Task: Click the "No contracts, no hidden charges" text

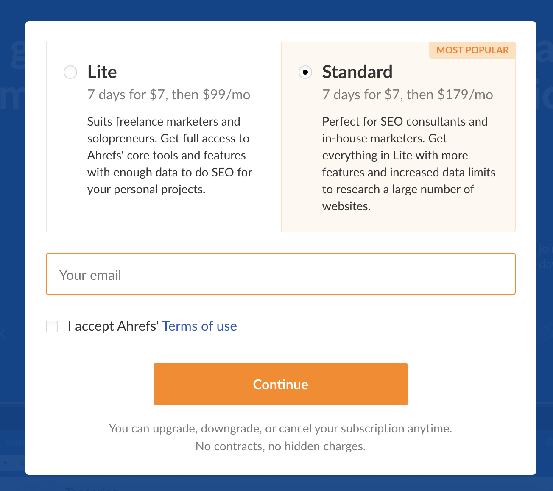Action: tap(280, 446)
